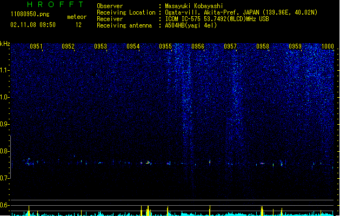Click the Receiving antenna label
The width and height of the screenshot is (340, 216).
(x=124, y=25)
